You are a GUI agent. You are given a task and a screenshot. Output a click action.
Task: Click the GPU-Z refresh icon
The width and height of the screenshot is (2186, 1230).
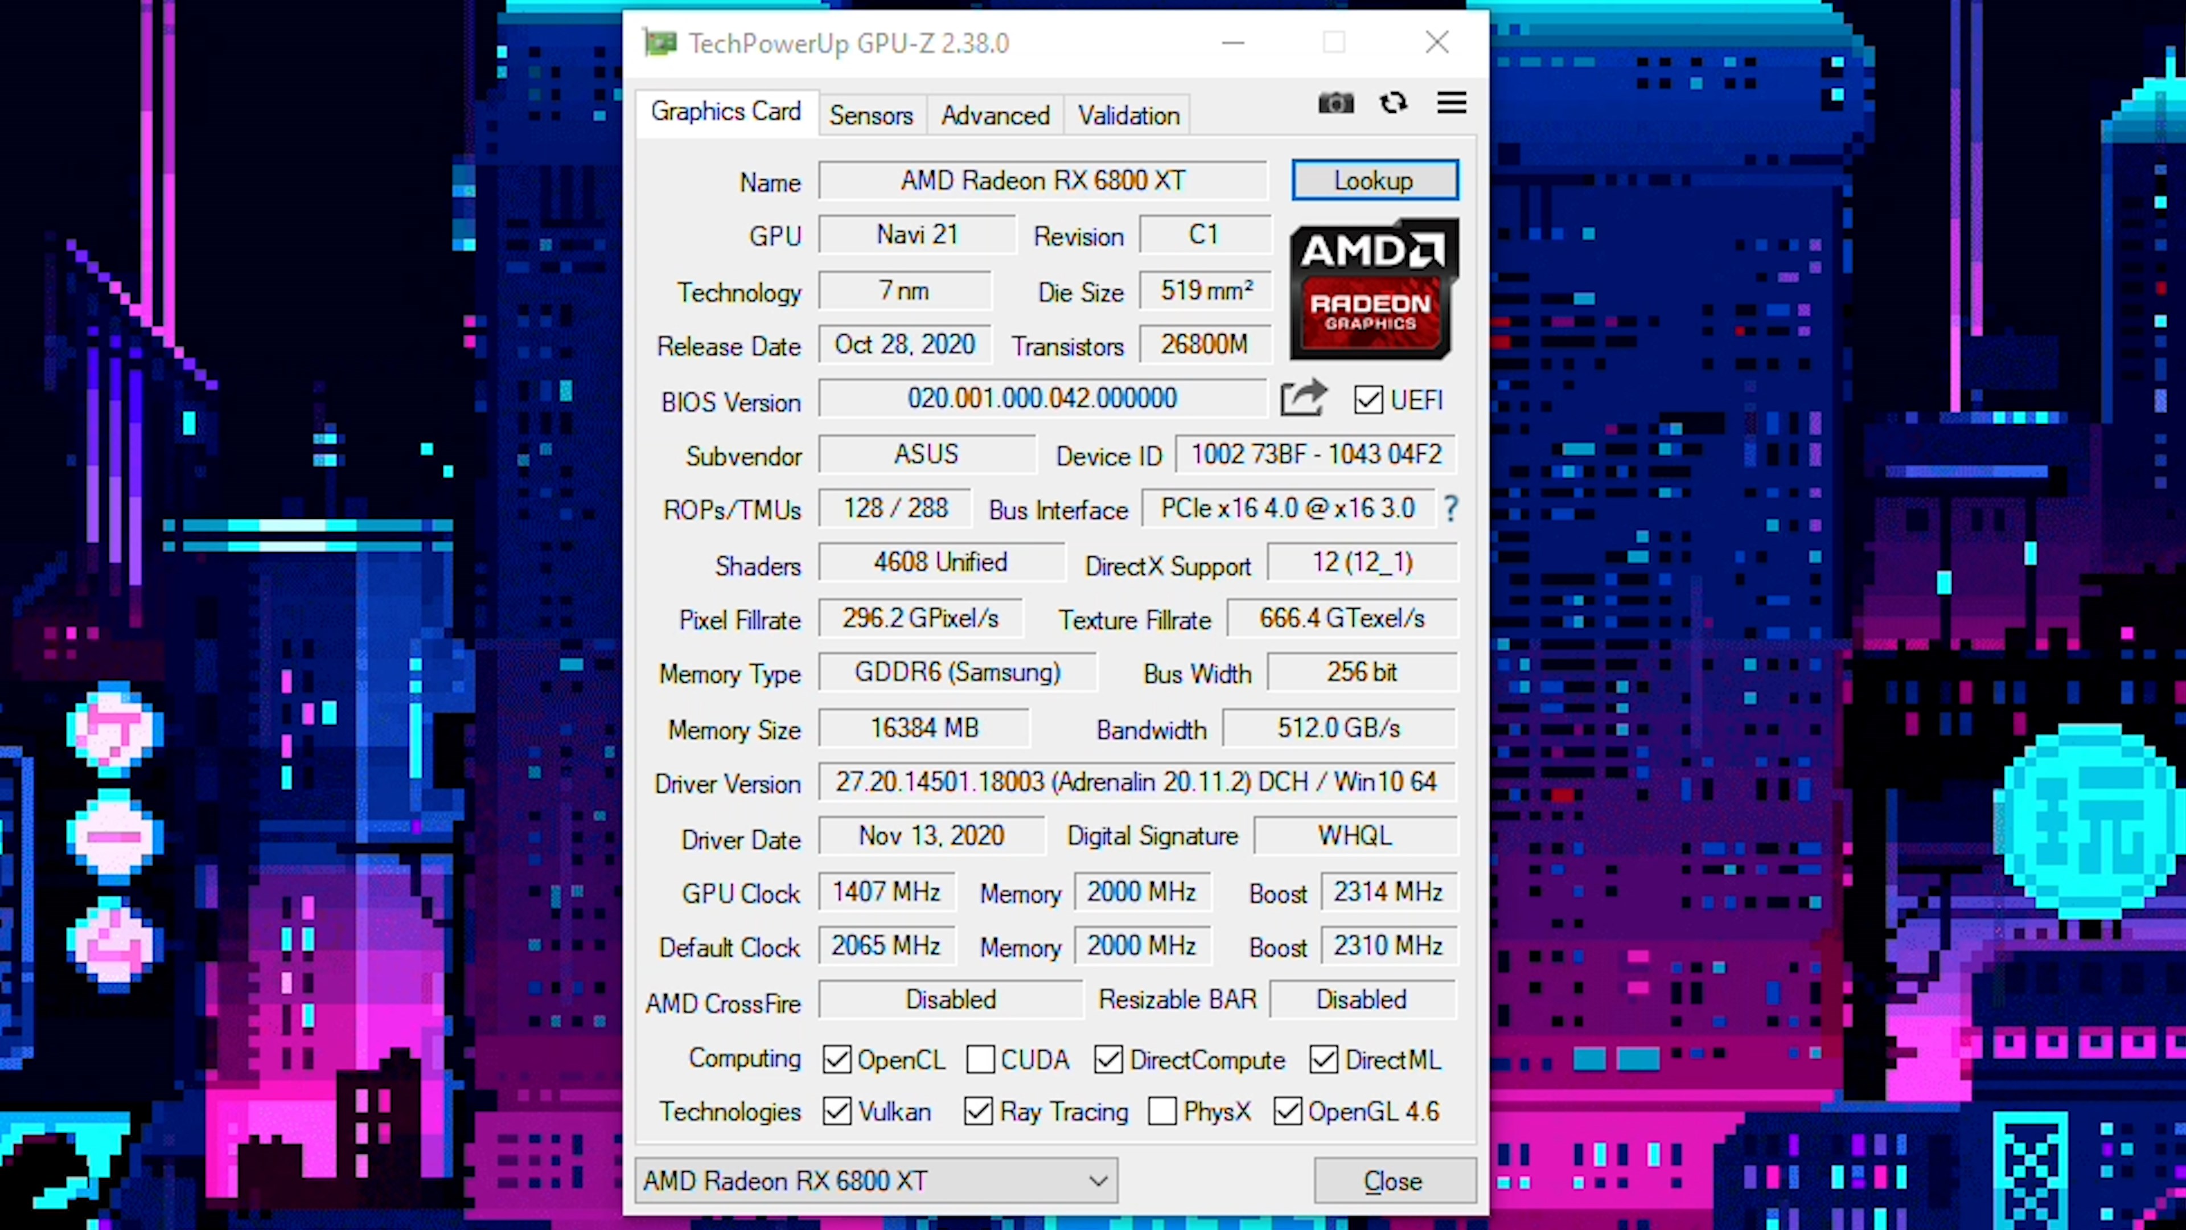point(1393,102)
